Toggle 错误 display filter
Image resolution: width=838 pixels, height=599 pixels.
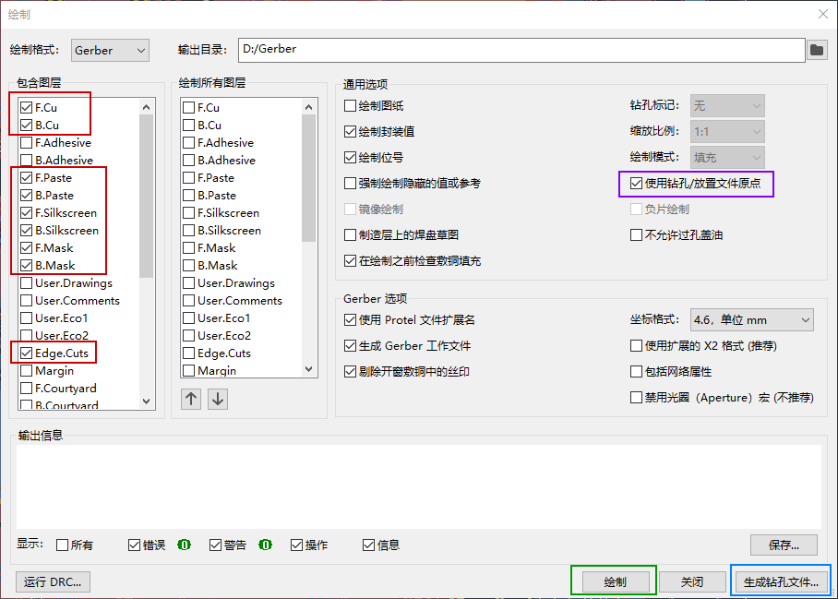(x=134, y=545)
